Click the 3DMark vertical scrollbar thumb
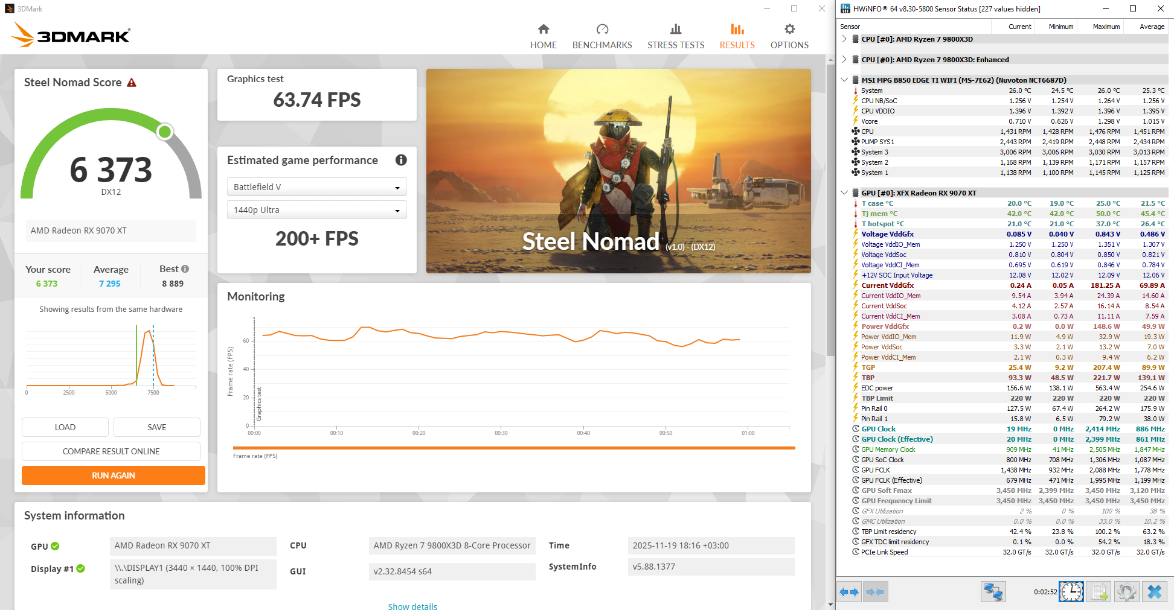 [x=830, y=211]
